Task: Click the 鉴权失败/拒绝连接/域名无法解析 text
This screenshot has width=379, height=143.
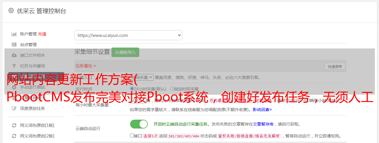Action: 249,136
